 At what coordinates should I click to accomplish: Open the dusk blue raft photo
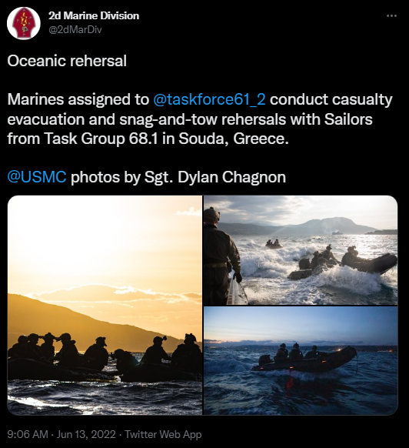[x=301, y=360]
